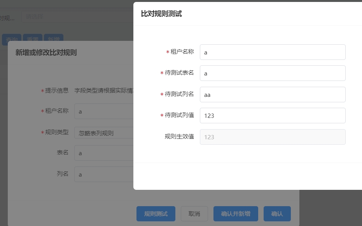Click the 租户名称 field in background form
Screen dimensions: 362x226
104,111
